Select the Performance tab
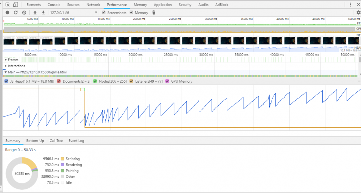This screenshot has width=361, height=193. (x=117, y=5)
